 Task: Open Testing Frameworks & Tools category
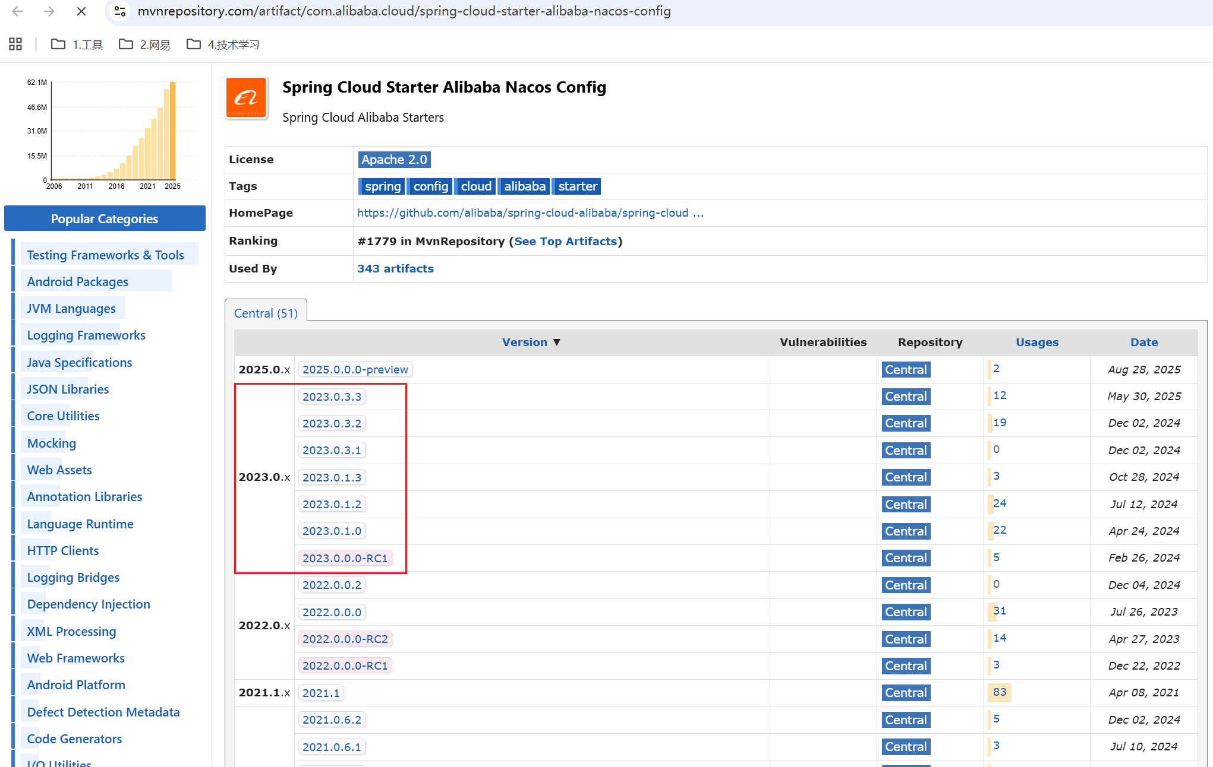[x=105, y=255]
